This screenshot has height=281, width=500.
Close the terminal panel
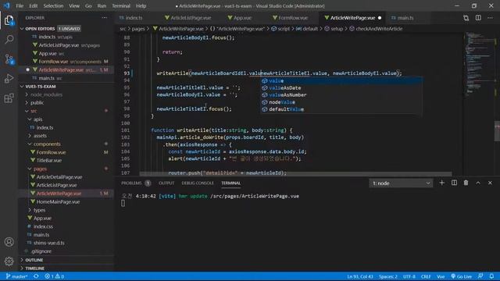tap(490, 183)
